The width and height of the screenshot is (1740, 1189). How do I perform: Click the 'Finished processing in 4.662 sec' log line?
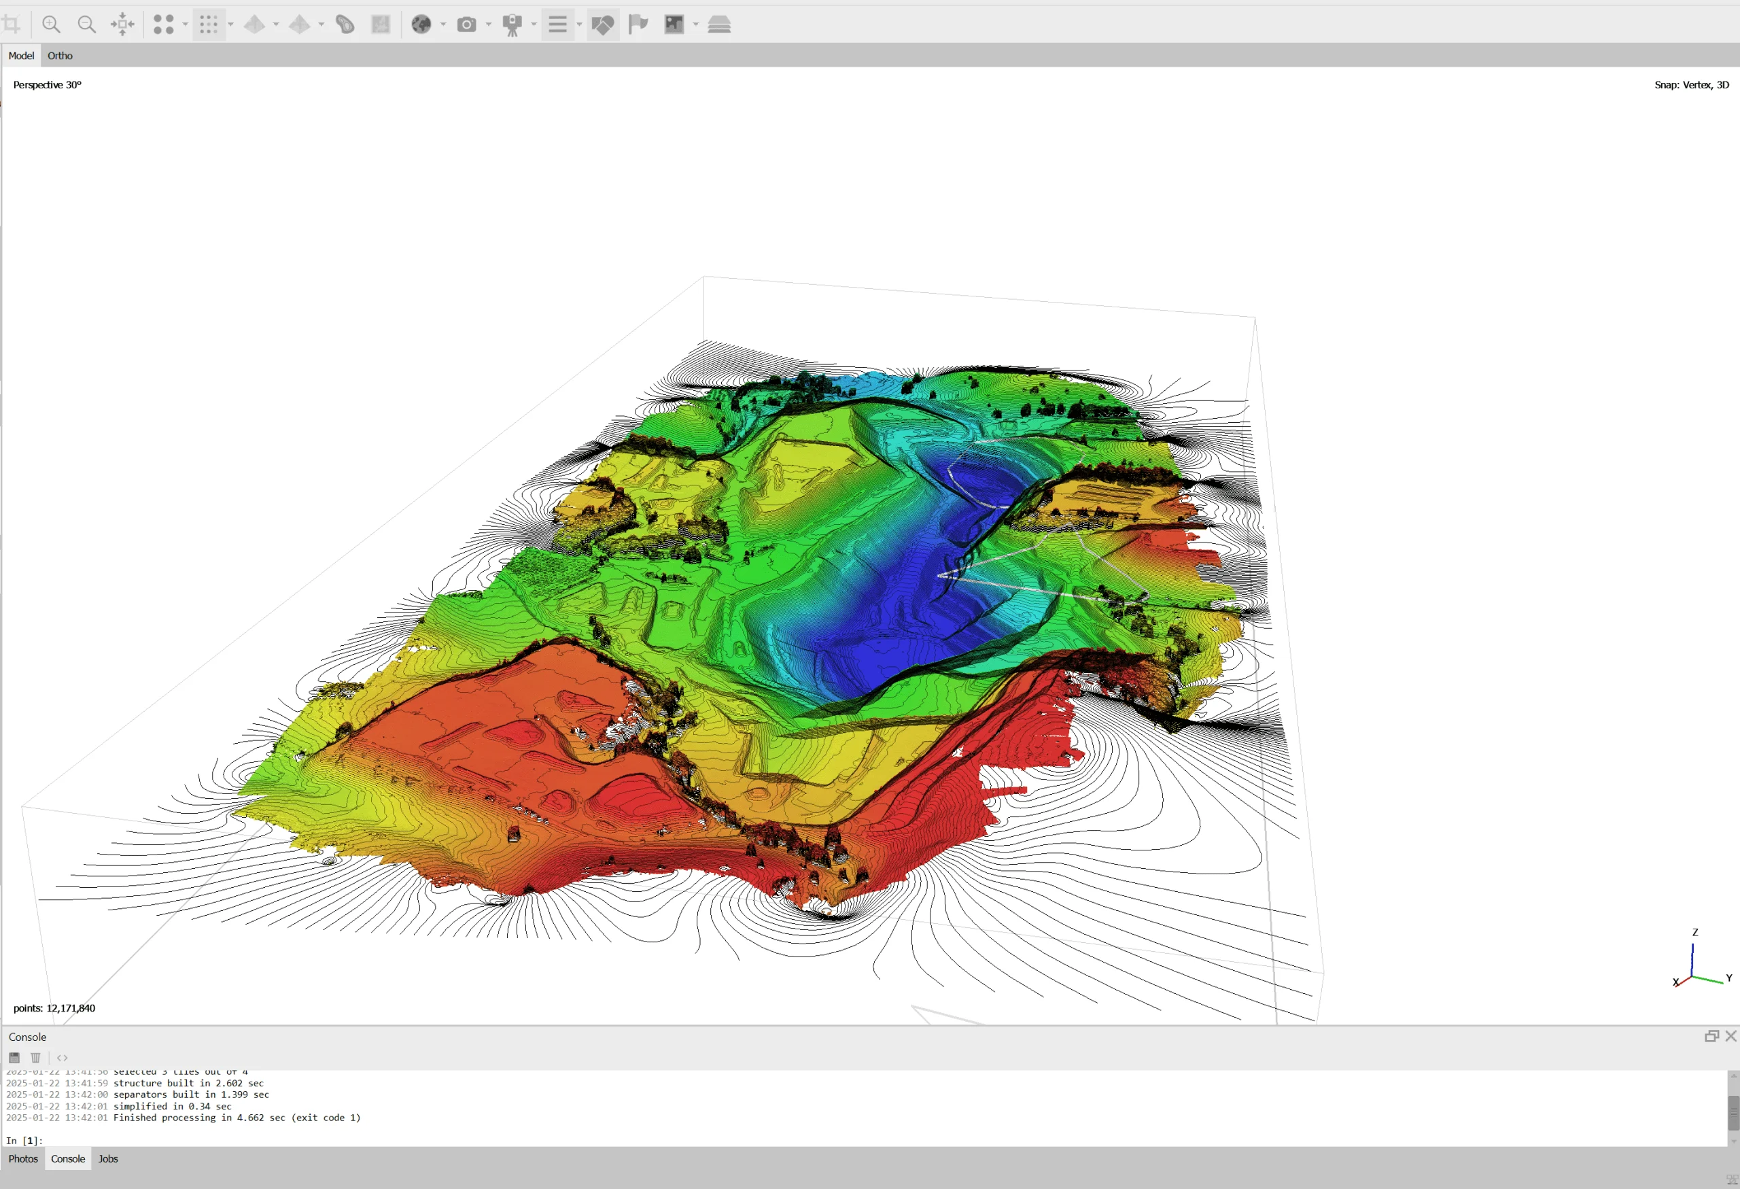click(x=237, y=1117)
